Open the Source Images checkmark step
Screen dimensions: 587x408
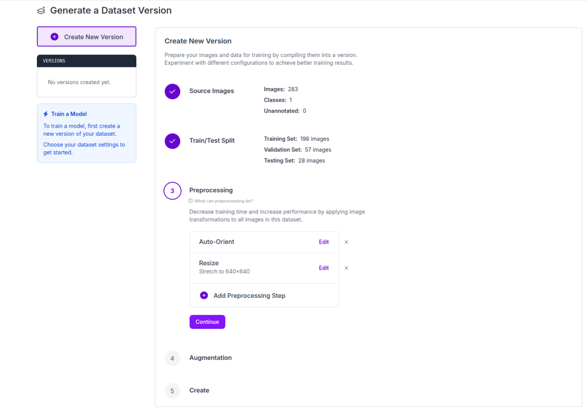tap(172, 91)
